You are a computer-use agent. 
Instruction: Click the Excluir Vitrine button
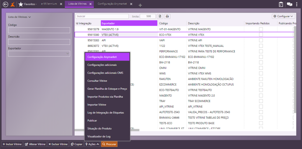[58, 144]
